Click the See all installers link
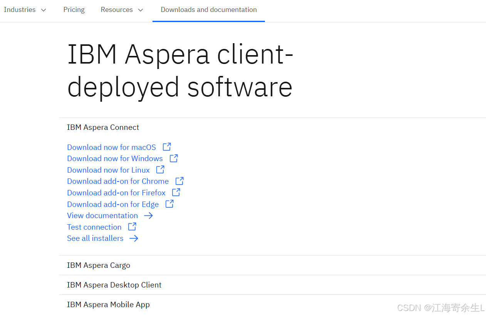The image size is (486, 316). [95, 238]
